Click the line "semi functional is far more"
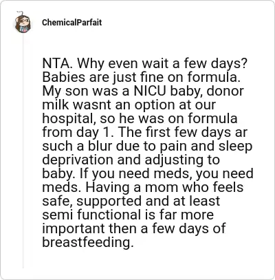This screenshot has height=280, width=275. click(x=128, y=215)
